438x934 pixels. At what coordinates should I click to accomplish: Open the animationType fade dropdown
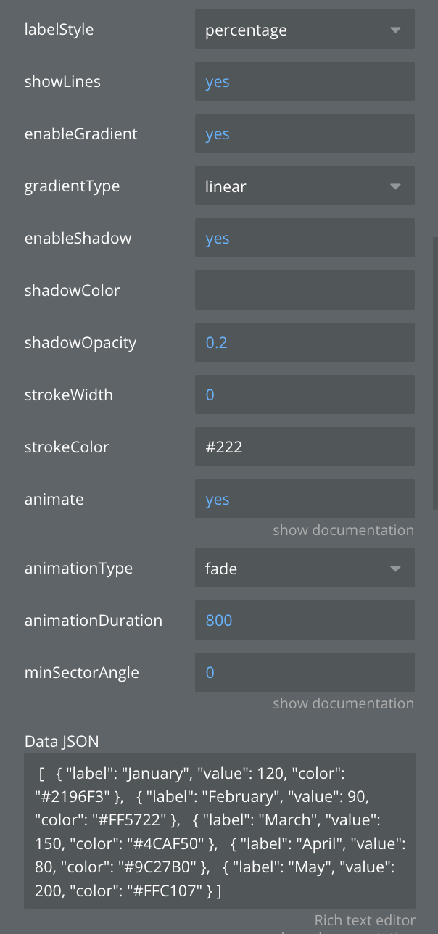[304, 569]
